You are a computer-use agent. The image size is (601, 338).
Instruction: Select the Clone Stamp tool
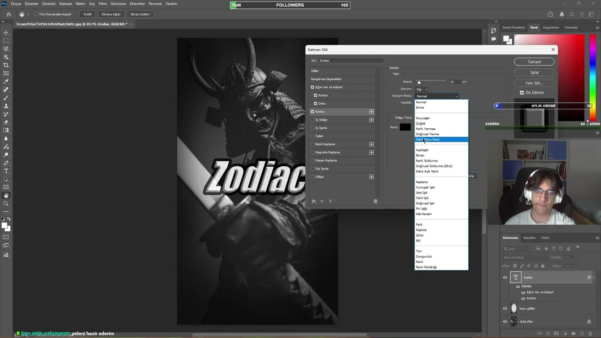tap(6, 106)
